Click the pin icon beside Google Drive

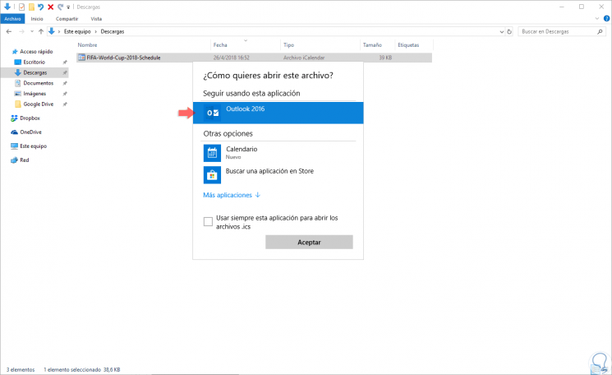pos(65,104)
